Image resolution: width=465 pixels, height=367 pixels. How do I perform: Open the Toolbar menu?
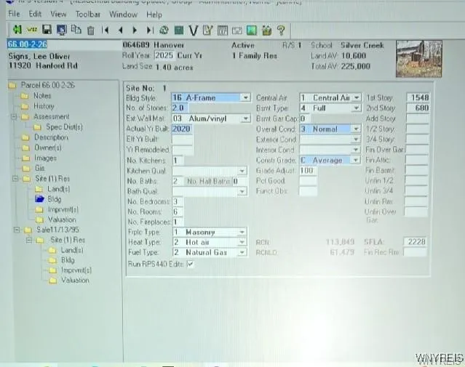tap(88, 14)
